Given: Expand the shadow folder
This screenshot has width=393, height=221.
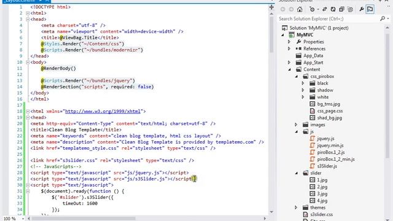Looking at the screenshot, I should pyautogui.click(x=303, y=90).
